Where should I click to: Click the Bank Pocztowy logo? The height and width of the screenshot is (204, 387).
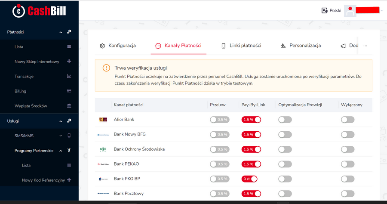point(103,194)
